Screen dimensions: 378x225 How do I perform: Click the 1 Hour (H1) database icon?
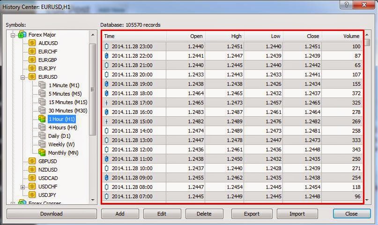pos(42,119)
